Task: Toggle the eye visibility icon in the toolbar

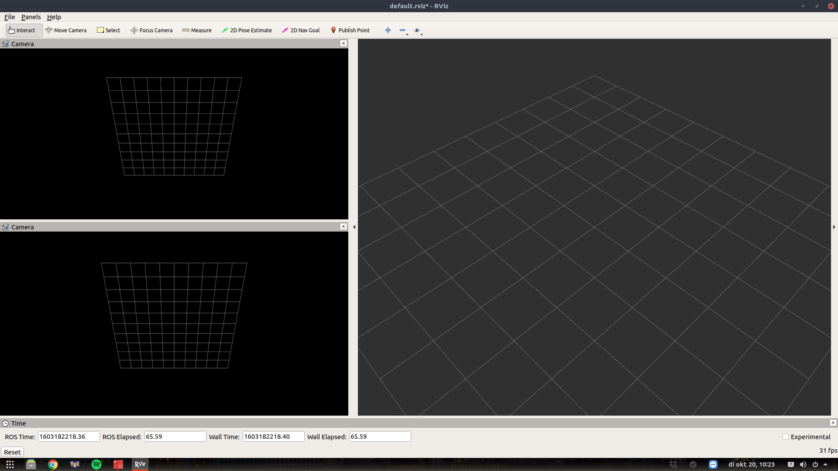Action: tap(417, 30)
